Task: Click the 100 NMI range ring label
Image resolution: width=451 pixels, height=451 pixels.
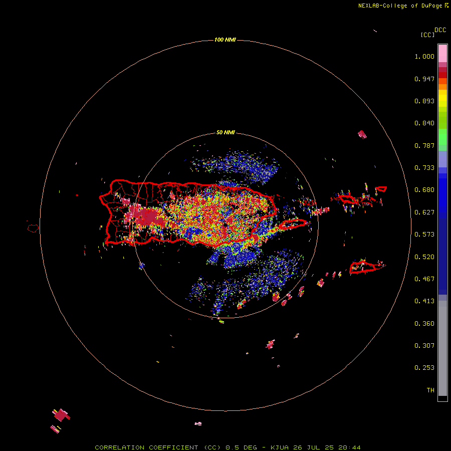Action: click(x=225, y=40)
